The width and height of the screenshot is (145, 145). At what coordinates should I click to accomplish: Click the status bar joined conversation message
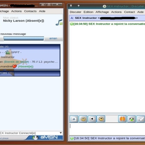click(109, 138)
